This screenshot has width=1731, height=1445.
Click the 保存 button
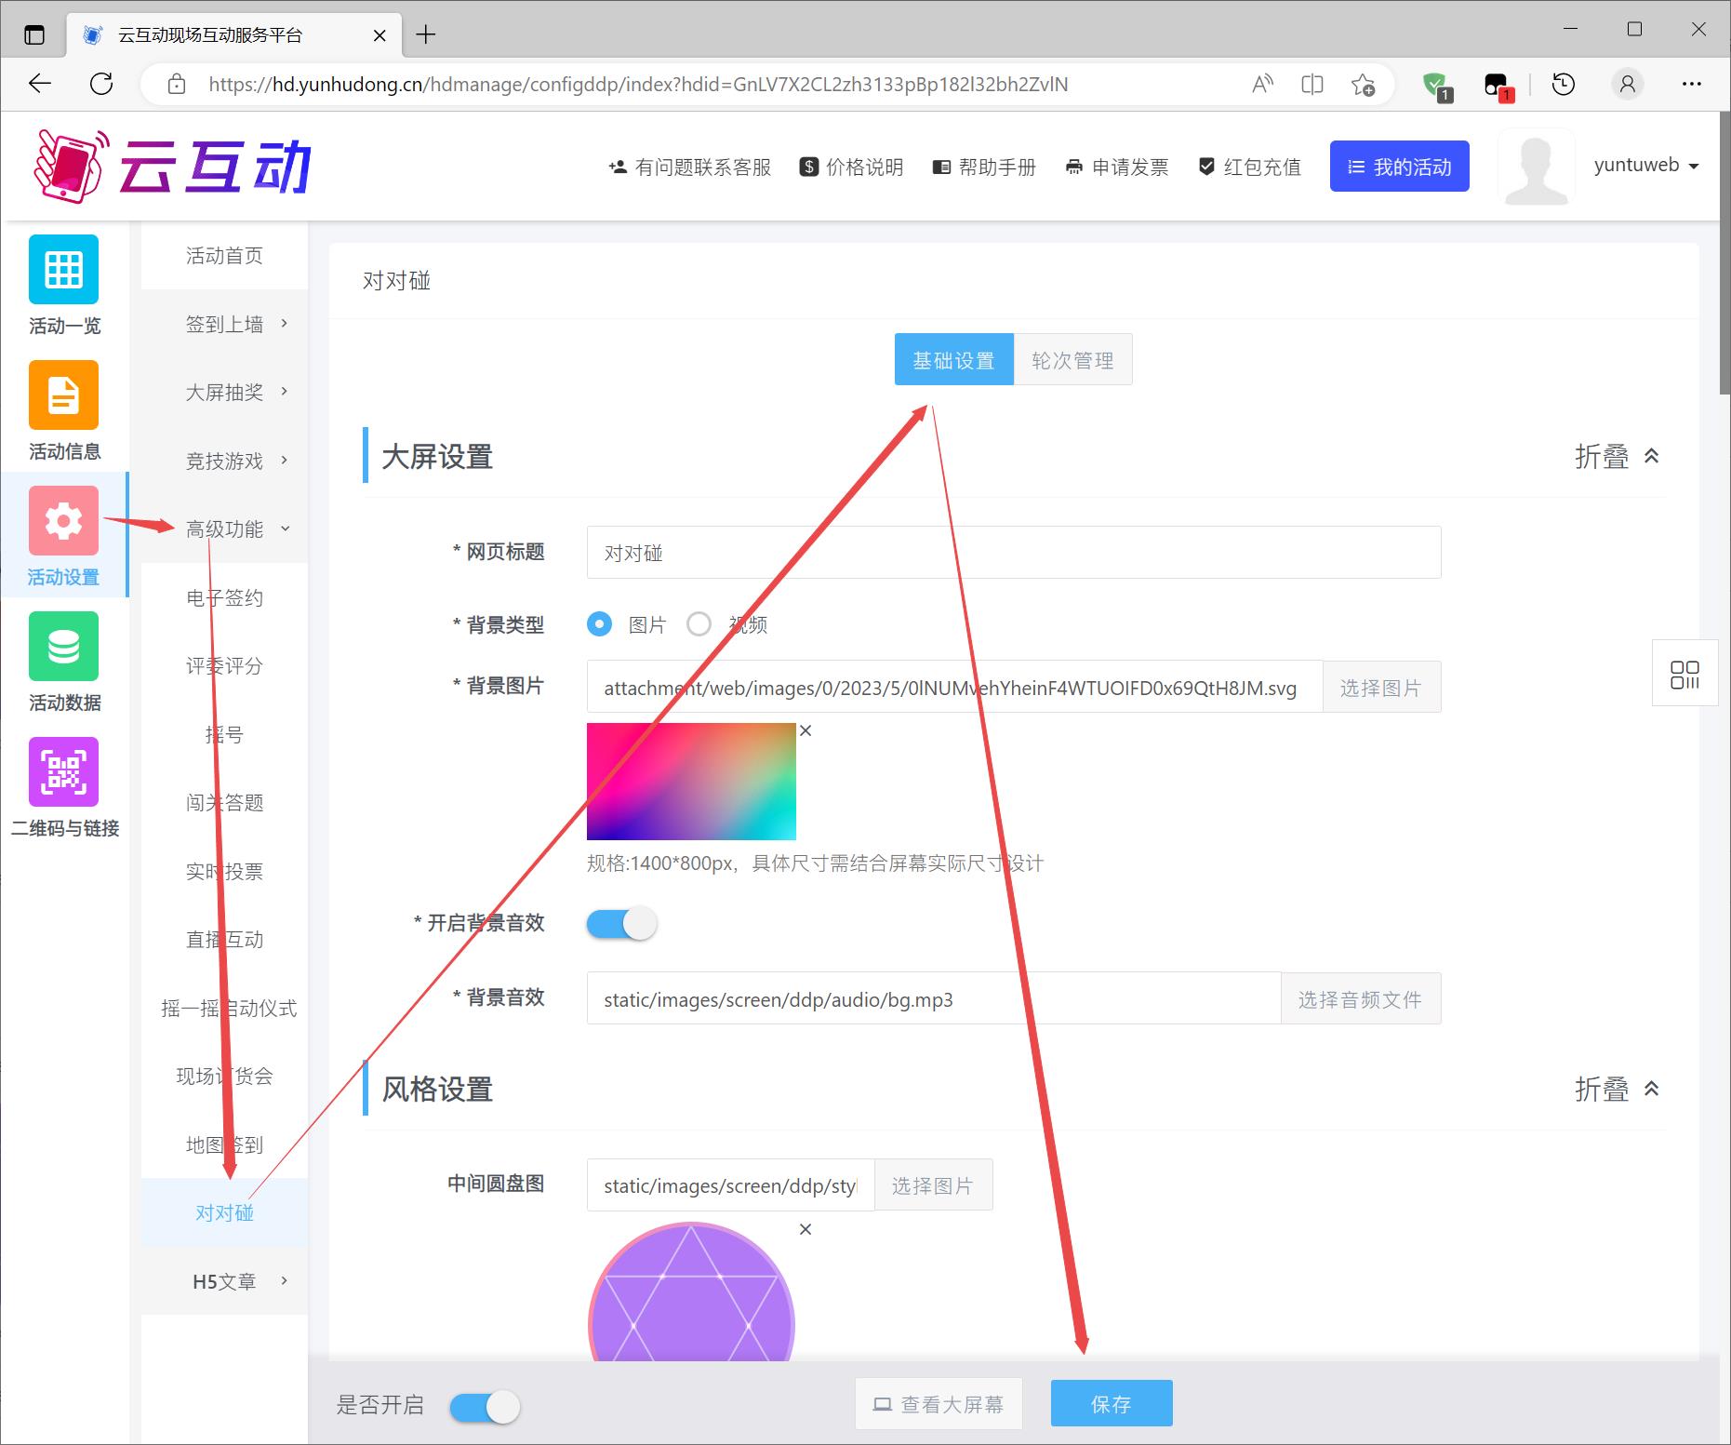click(x=1111, y=1404)
